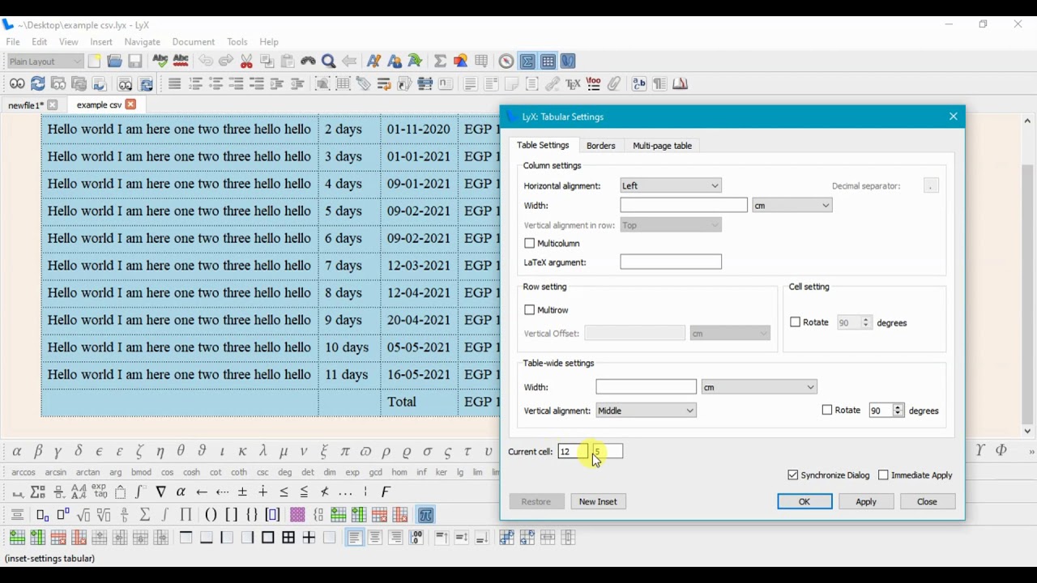
Task: Click the square root icon in math toolbar
Action: (x=83, y=515)
